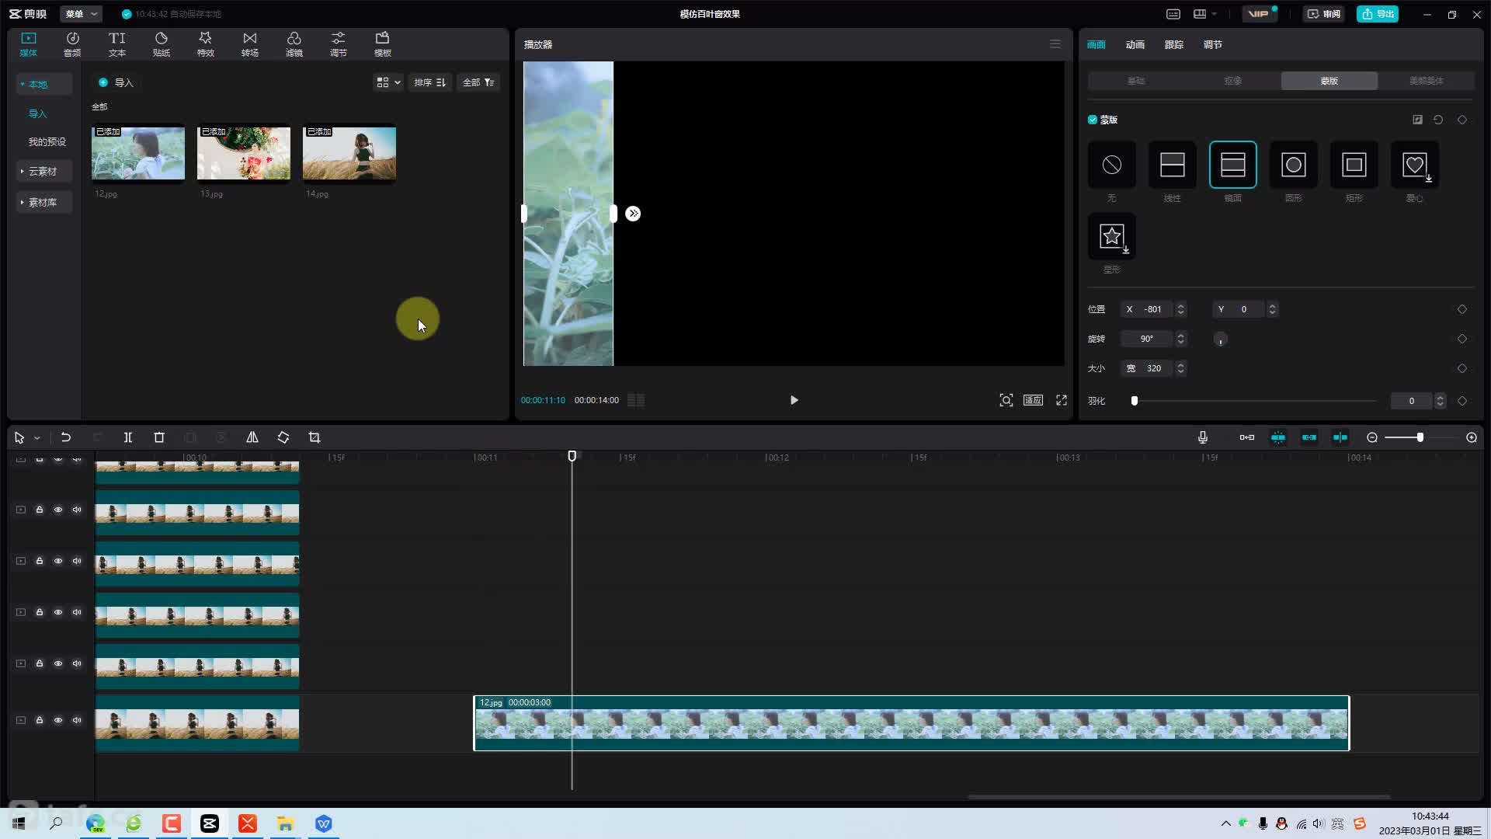This screenshot has height=839, width=1491.
Task: Collapse the 本地 local section
Action: coord(44,84)
